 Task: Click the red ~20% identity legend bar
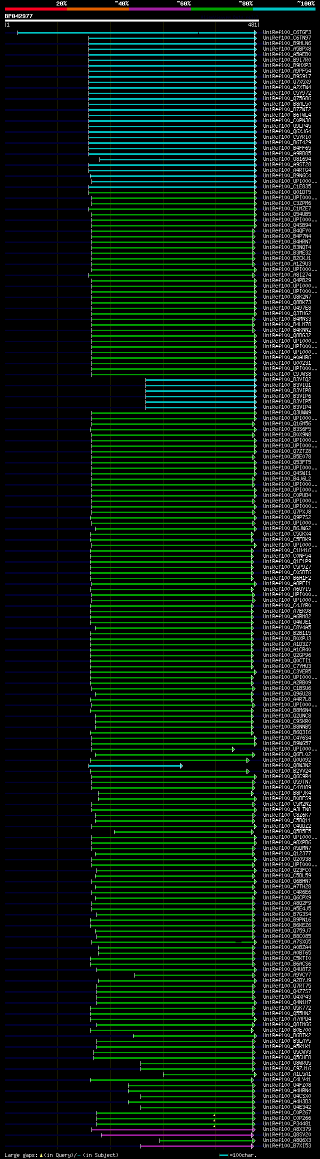point(36,9)
